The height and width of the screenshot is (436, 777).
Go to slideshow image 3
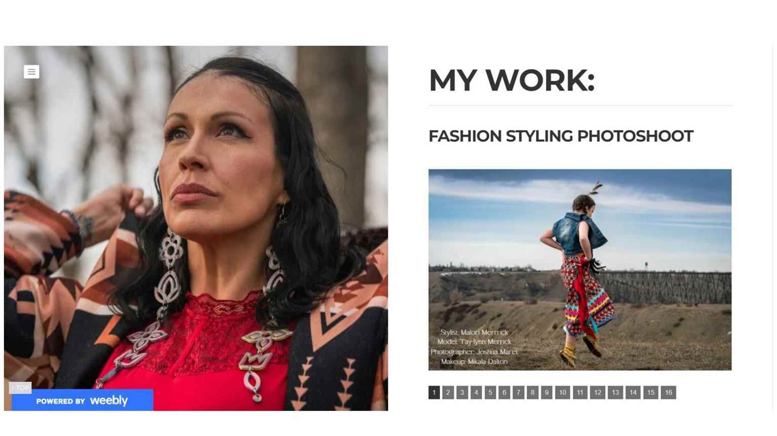click(462, 393)
